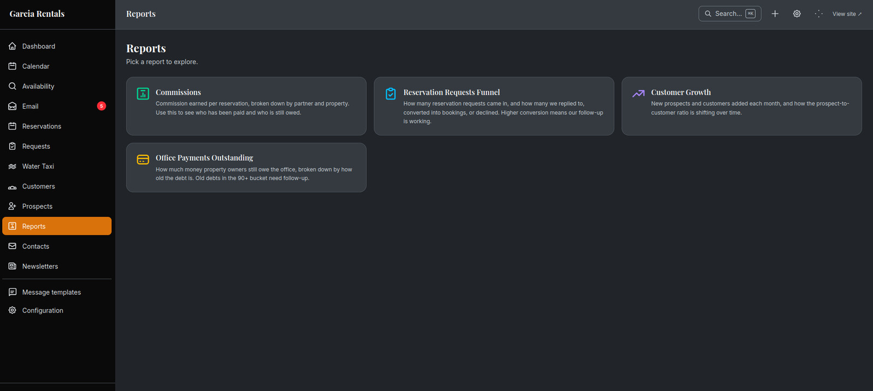
Task: Click the yellow Office Payments card icon
Action: [x=143, y=160]
